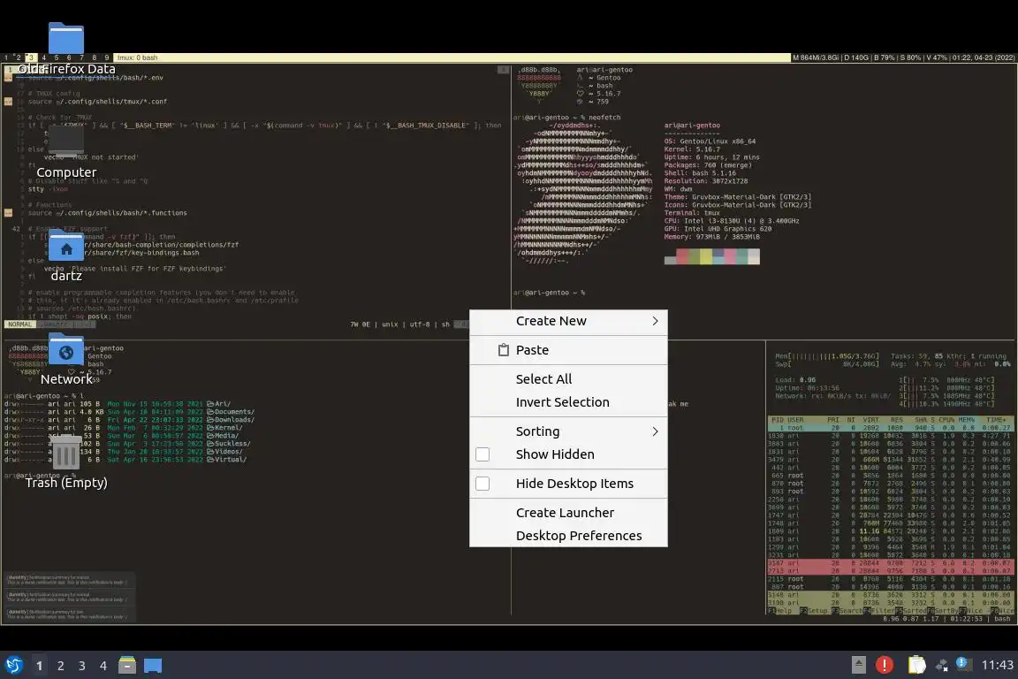Screen dimensions: 1018x679
Task: Select the Old Firefox Data folder icon
Action: 66,39
